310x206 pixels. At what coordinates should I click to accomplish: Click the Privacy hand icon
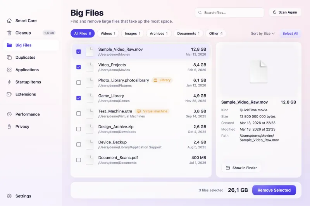[x=9, y=126]
